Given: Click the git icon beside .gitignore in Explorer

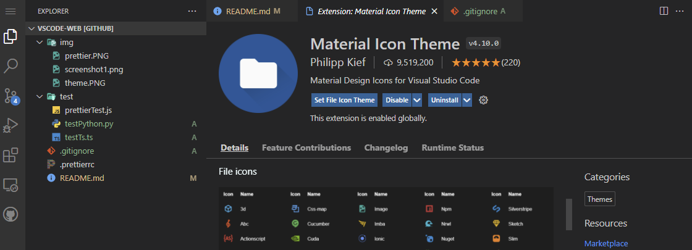Looking at the screenshot, I should tap(51, 151).
